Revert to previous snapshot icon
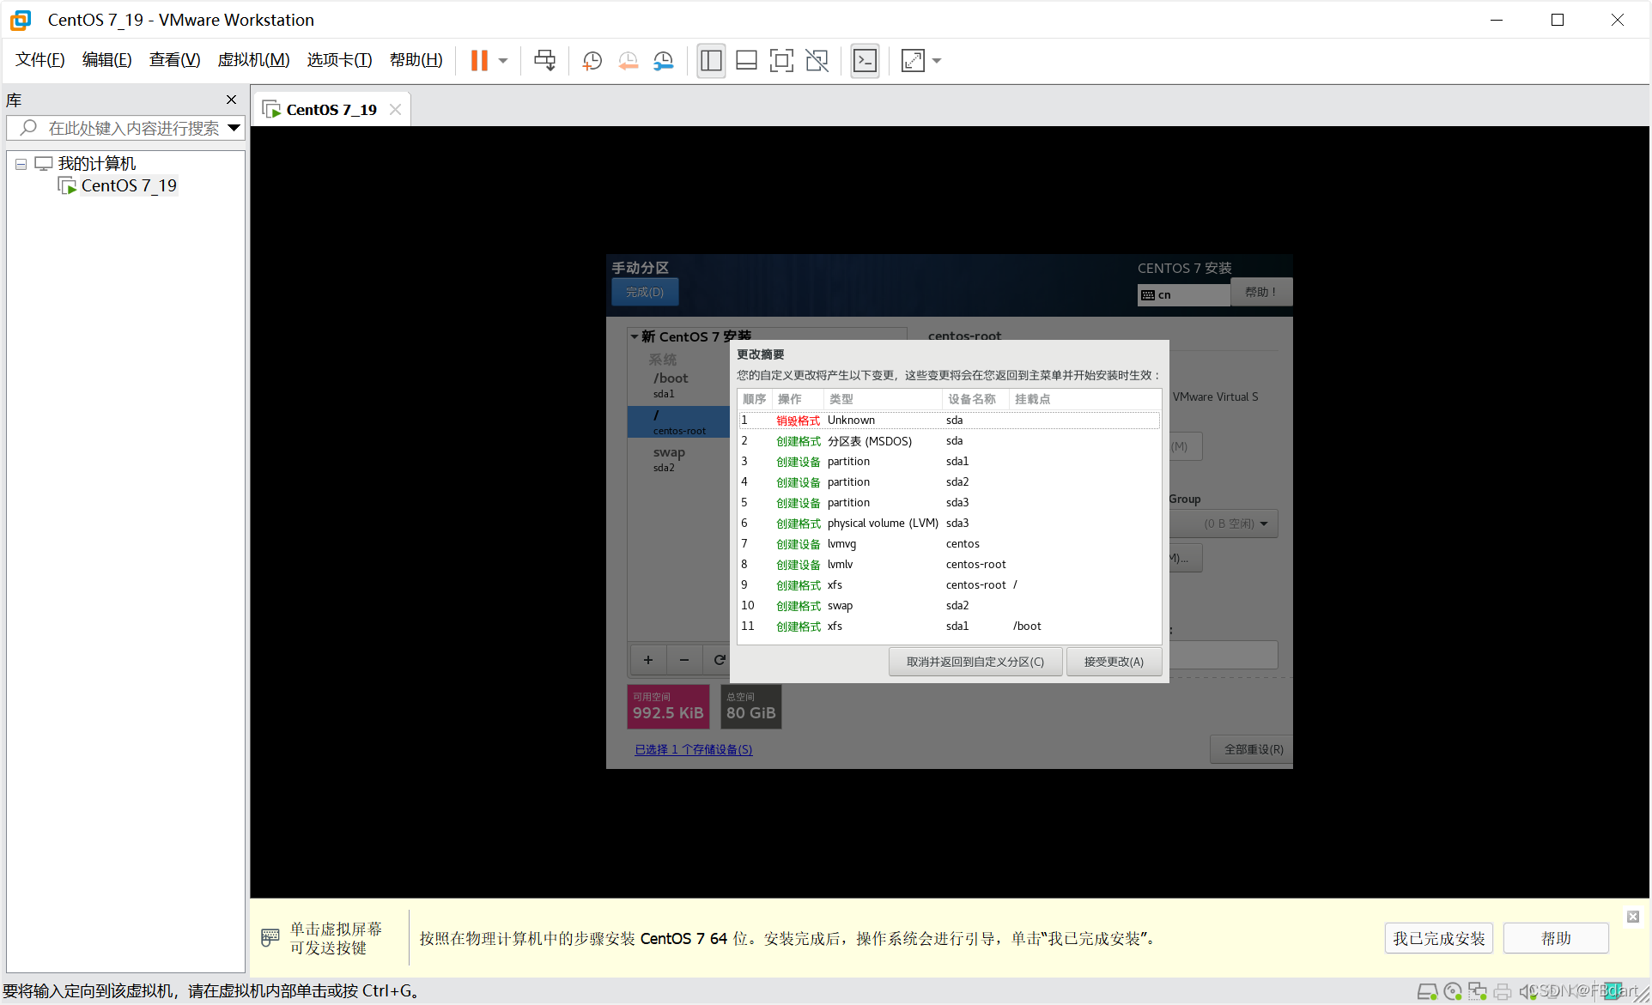 (x=629, y=61)
